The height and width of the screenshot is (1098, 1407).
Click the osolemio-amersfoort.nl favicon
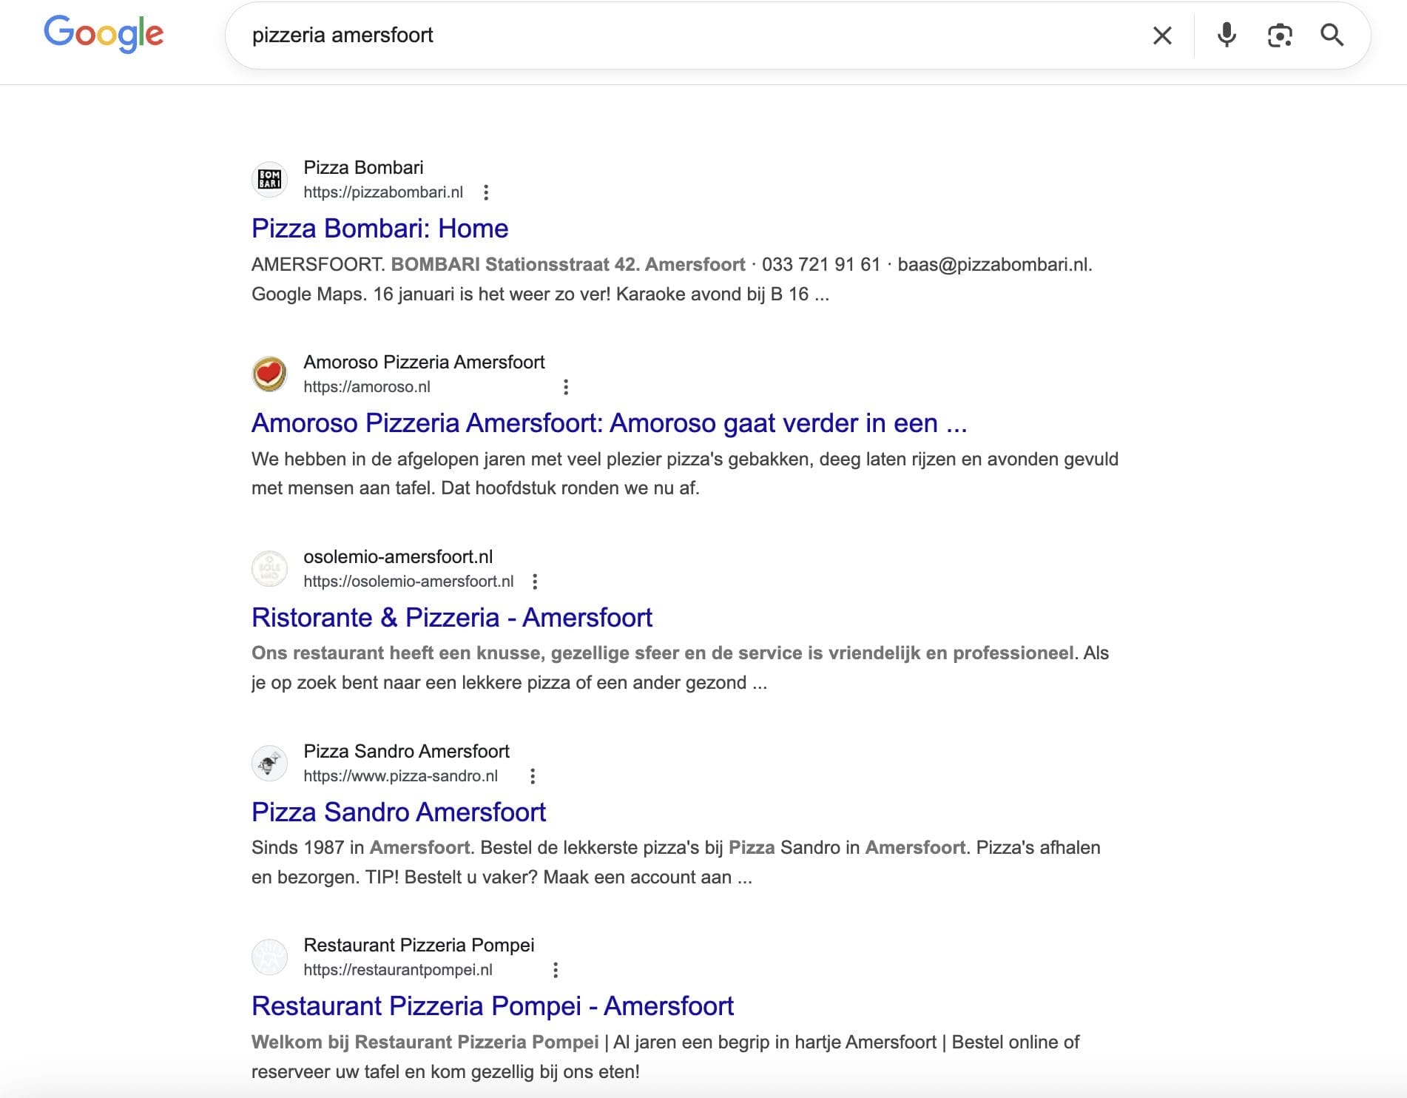coord(269,568)
